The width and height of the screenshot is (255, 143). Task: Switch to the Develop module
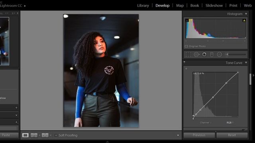tap(162, 6)
